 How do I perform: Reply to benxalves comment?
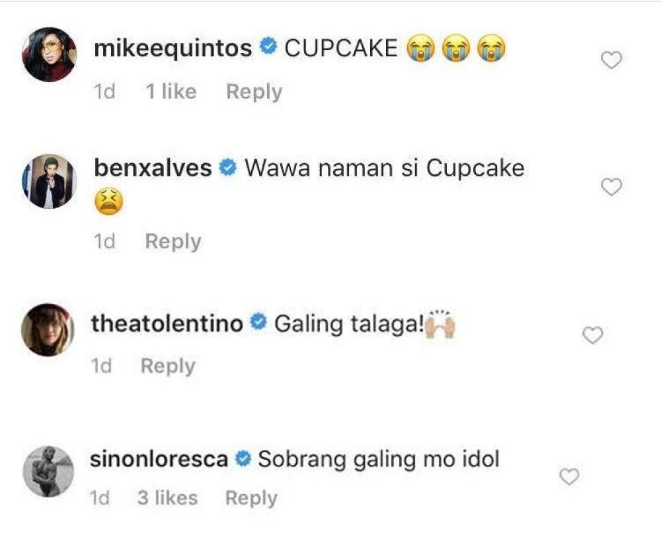(x=173, y=242)
